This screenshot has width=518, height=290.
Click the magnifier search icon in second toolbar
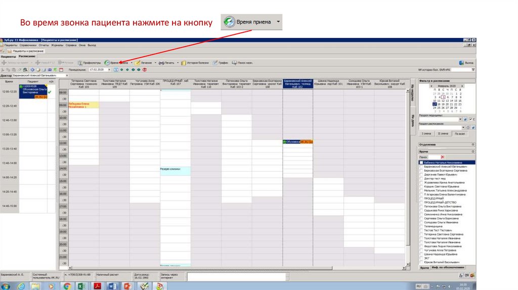pos(25,70)
